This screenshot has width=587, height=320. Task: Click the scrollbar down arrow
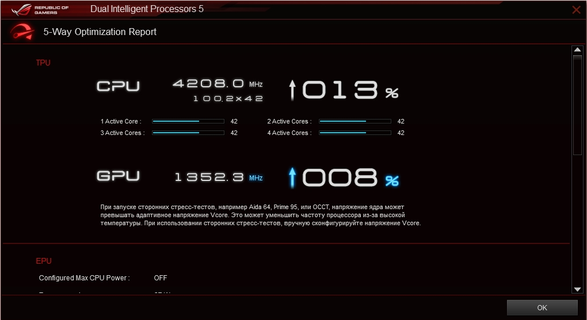pos(577,289)
